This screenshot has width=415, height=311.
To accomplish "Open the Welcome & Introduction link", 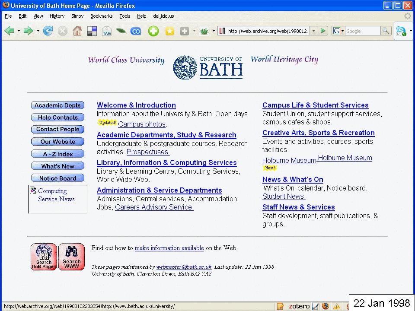I will point(136,105).
